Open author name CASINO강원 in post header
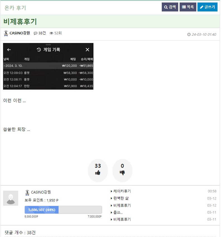The width and height of the screenshot is (222, 237). point(20,33)
